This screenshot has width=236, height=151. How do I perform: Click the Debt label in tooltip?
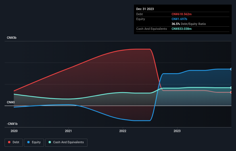point(139,14)
